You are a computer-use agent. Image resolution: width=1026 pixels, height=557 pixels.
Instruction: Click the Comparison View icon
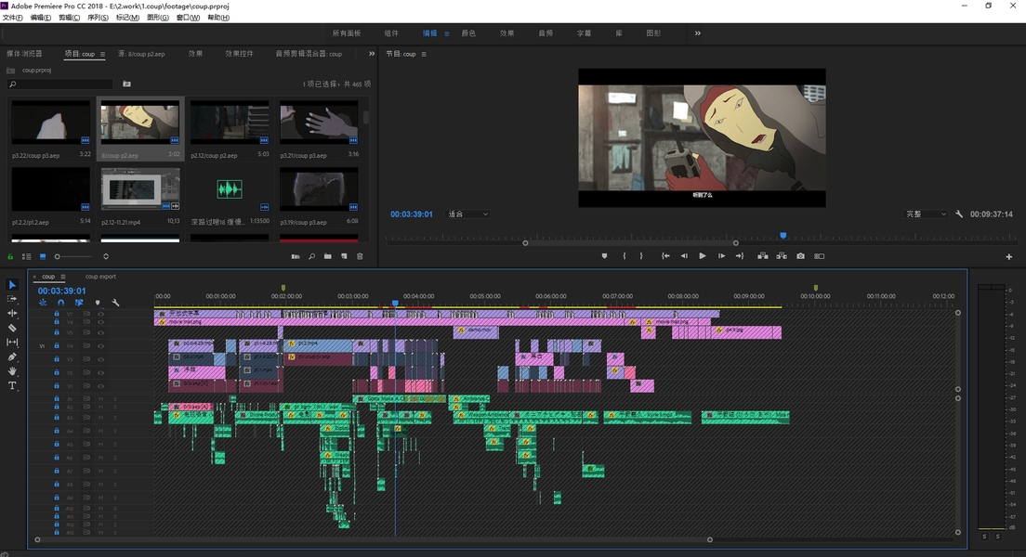pos(820,256)
